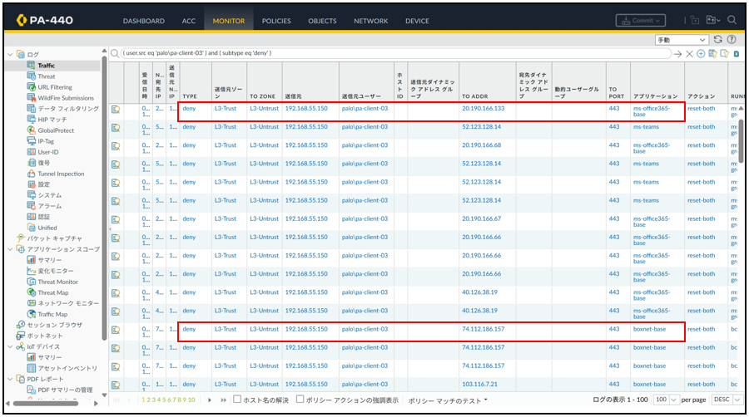Click the refresh icon beside 手動 dropdown
The image size is (749, 417).
tap(718, 40)
